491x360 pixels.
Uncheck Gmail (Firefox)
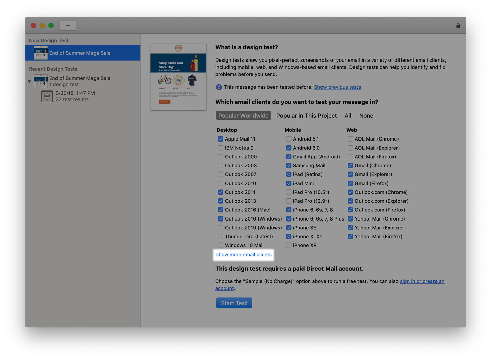350,183
